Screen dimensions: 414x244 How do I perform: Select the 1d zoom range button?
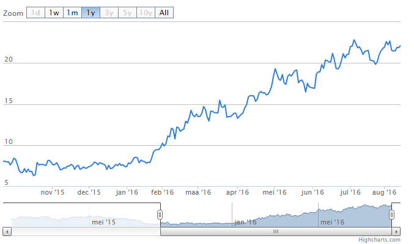(35, 12)
